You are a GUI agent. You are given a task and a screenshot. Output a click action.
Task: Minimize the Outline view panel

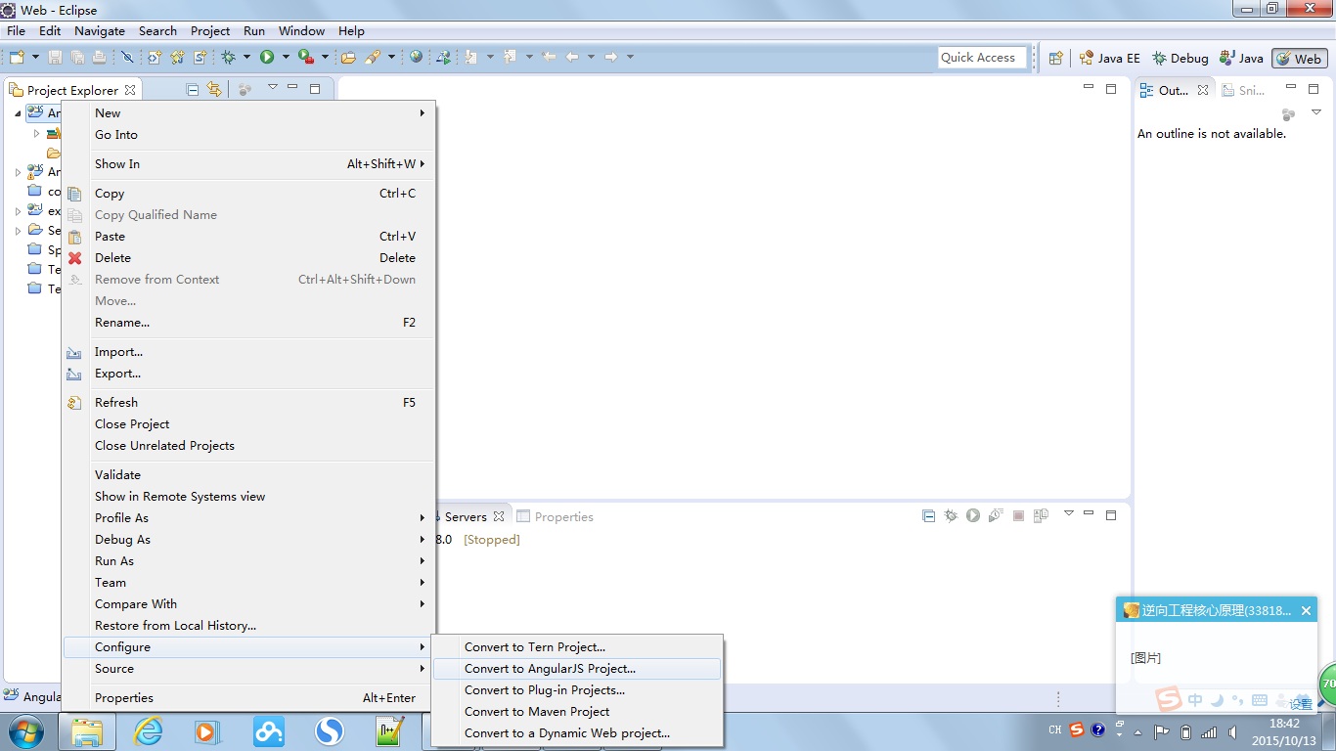[1290, 88]
